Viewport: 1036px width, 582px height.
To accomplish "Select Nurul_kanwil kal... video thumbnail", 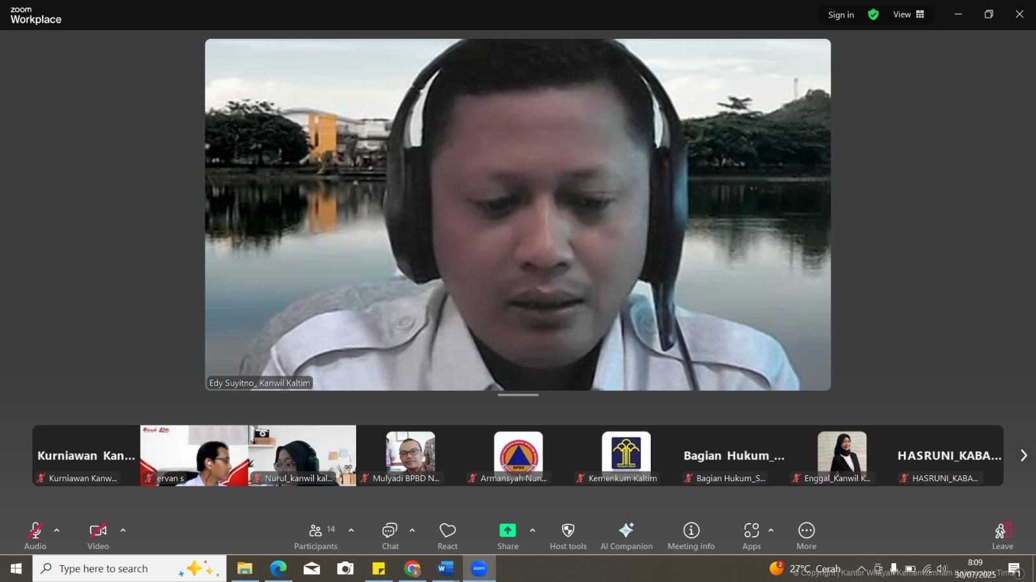I will click(302, 455).
